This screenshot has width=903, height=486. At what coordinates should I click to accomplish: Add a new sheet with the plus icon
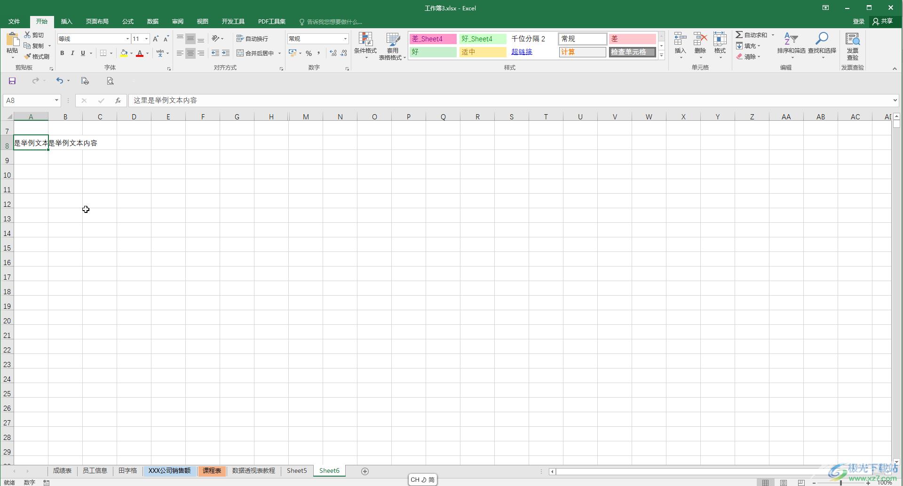point(364,471)
